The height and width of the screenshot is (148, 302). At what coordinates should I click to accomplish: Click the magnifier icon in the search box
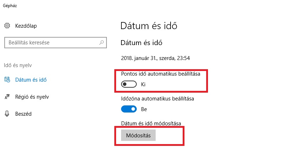pos(101,43)
